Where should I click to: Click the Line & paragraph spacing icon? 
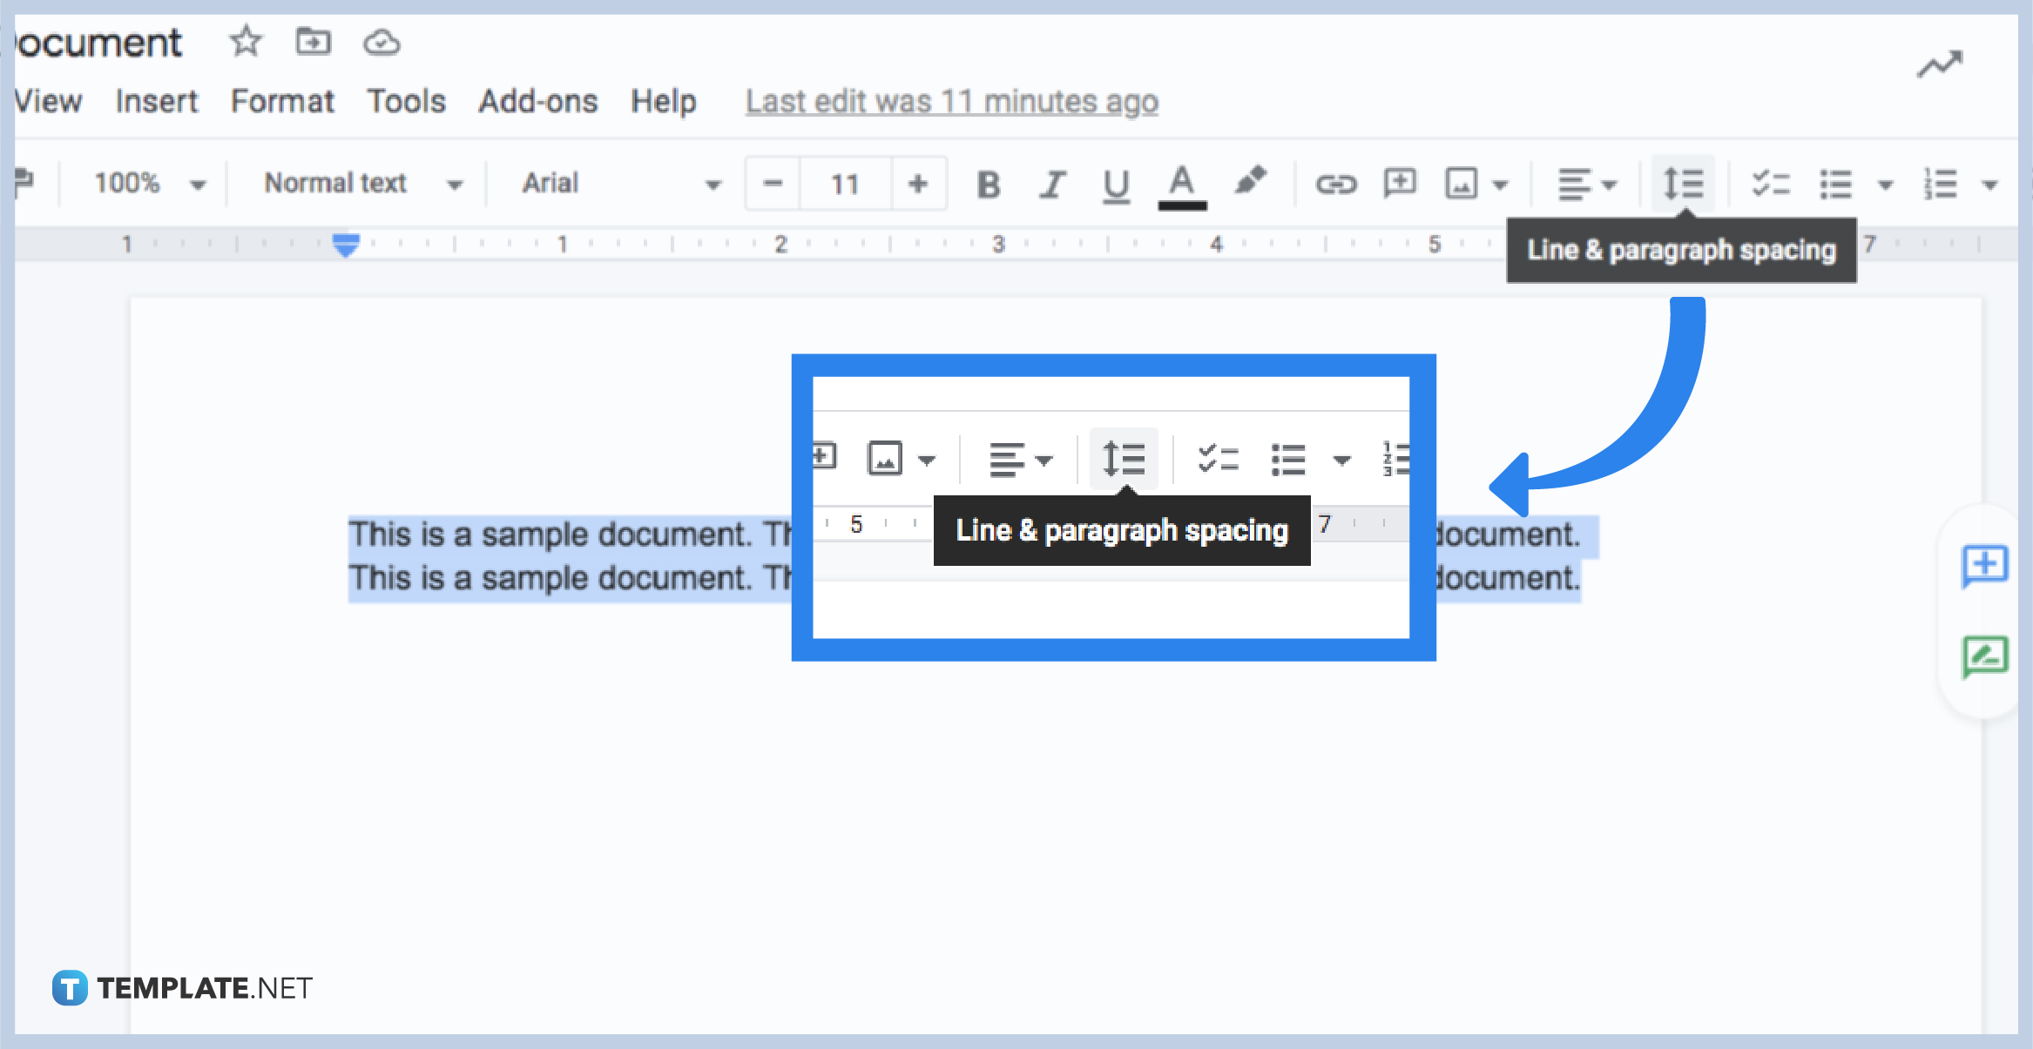pyautogui.click(x=1684, y=182)
